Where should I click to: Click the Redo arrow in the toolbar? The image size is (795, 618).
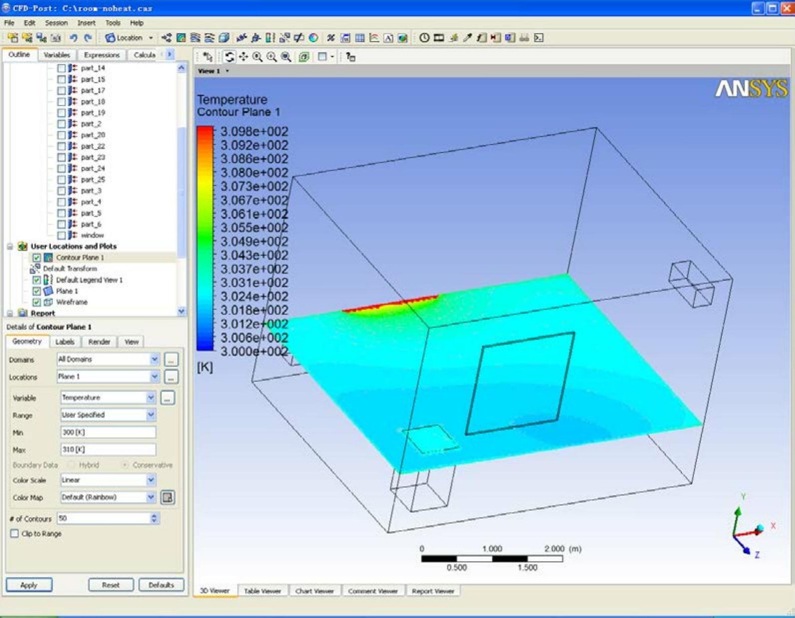[88, 38]
